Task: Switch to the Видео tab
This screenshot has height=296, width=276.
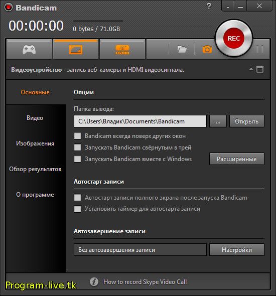Action: click(x=35, y=118)
